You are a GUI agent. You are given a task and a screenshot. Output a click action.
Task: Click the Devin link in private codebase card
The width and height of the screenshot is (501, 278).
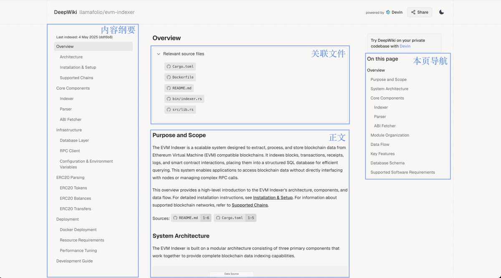pos(405,46)
